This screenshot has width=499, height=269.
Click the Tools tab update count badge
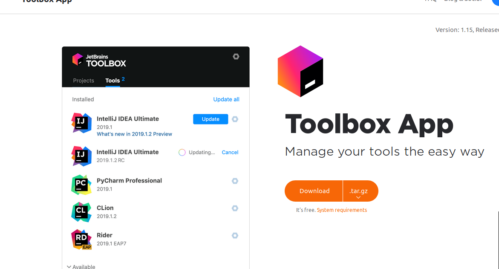pos(123,79)
